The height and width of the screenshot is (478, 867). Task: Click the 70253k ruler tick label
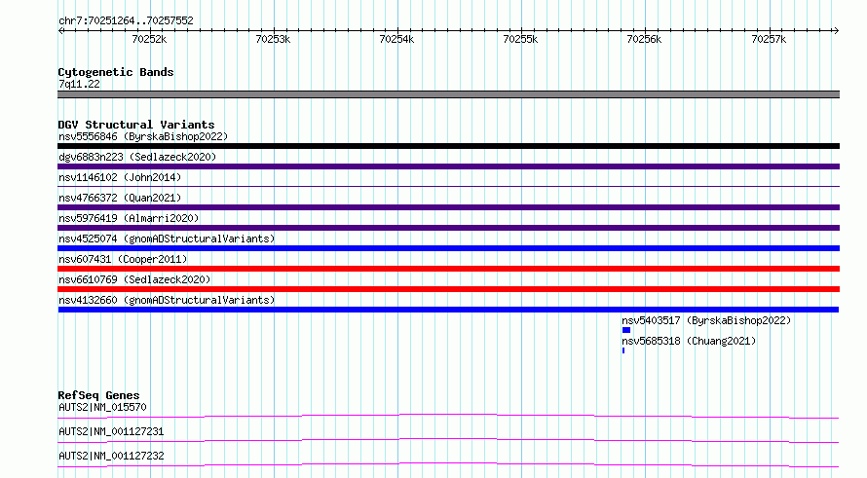[x=273, y=39]
